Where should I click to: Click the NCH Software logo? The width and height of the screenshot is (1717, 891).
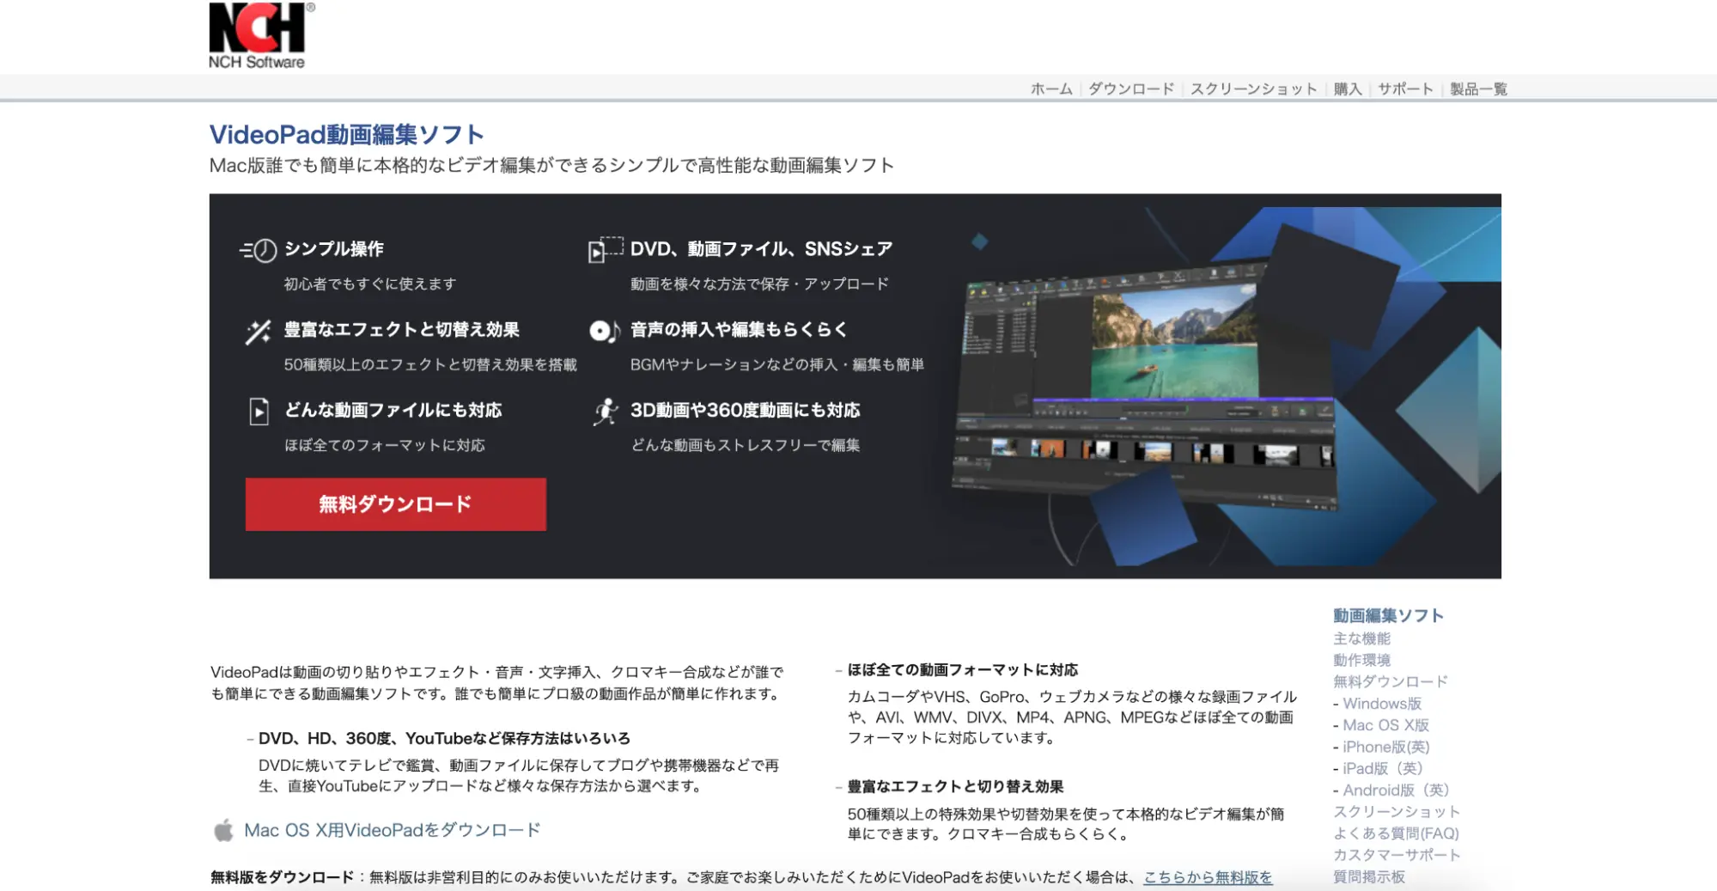click(x=261, y=36)
